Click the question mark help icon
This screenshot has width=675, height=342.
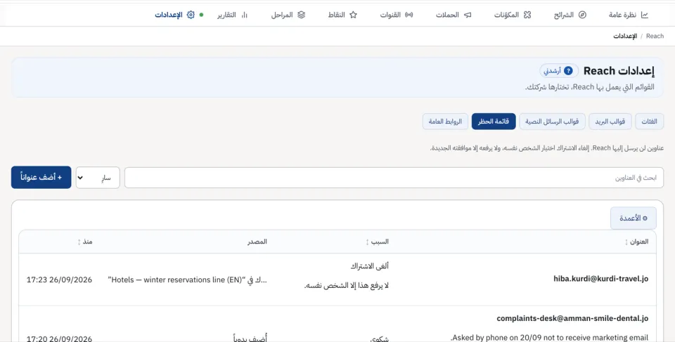568,70
